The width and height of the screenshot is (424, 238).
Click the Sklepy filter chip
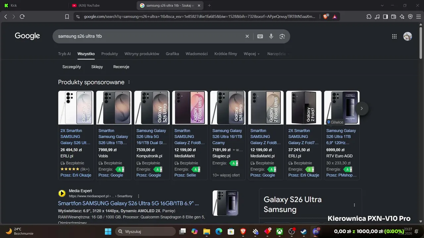click(97, 67)
